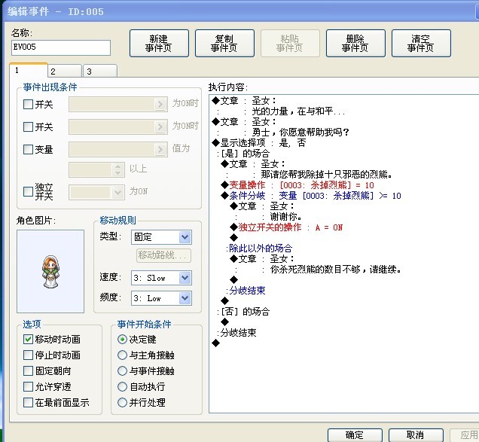Select the line 勇士，你愿意帮助我吗？

(x=301, y=133)
